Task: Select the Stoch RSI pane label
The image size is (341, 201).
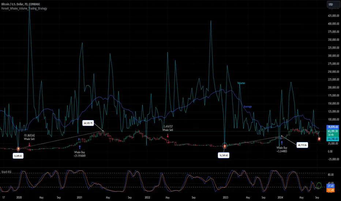Action: point(6,172)
